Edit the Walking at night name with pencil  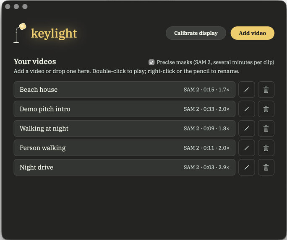point(247,129)
